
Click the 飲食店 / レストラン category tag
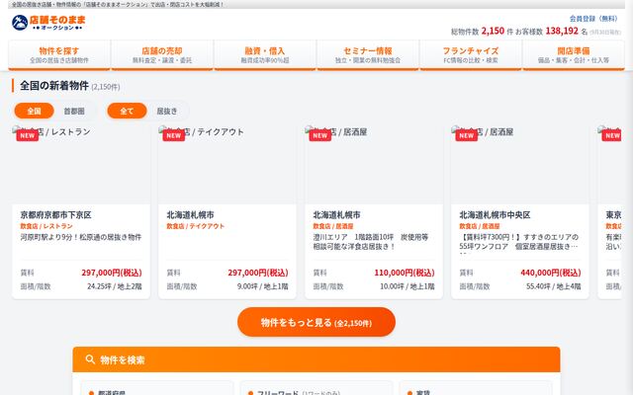point(46,226)
